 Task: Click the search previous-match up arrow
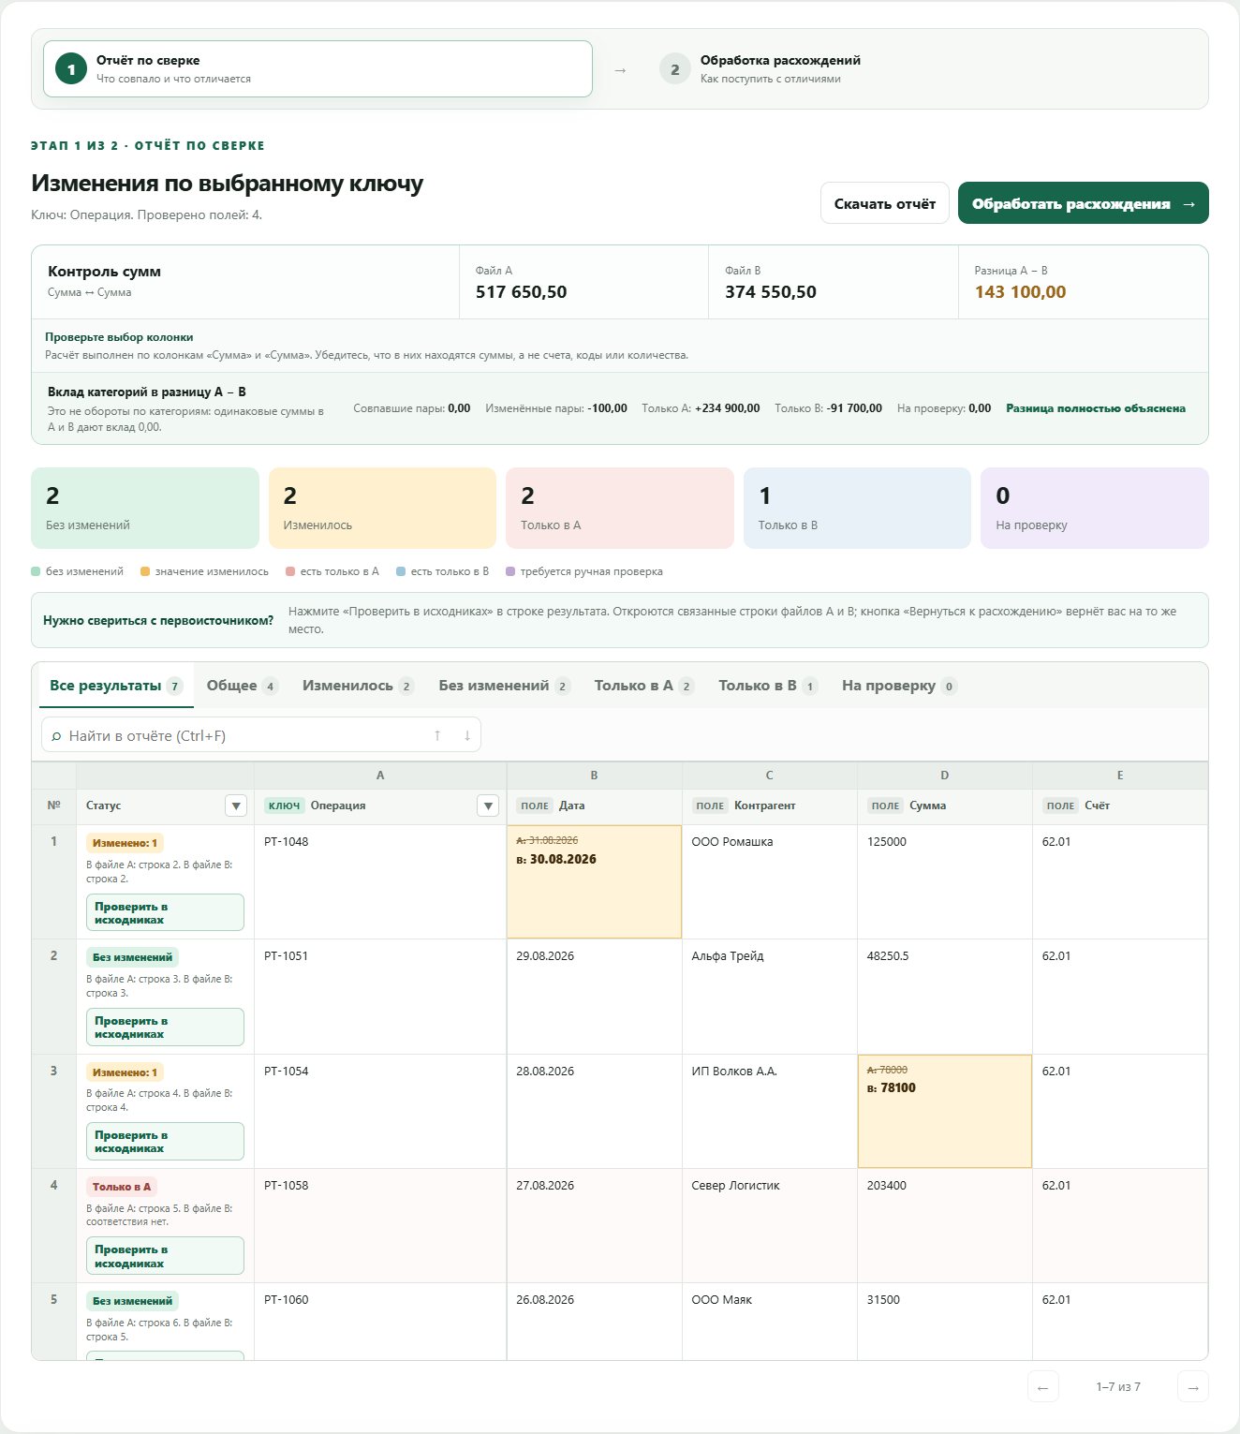pos(437,735)
